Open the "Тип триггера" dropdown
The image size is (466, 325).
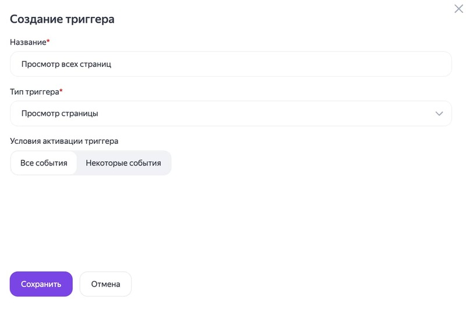(231, 114)
